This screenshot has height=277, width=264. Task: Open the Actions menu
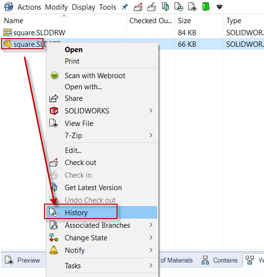(x=29, y=7)
